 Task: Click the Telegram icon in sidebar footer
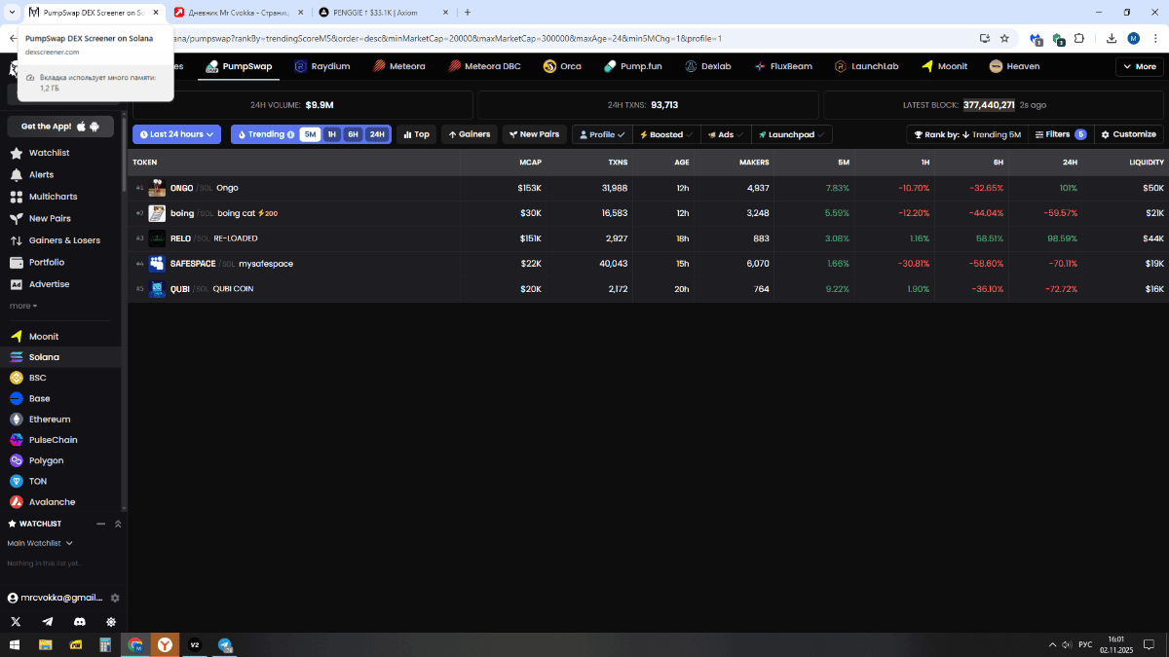click(48, 622)
